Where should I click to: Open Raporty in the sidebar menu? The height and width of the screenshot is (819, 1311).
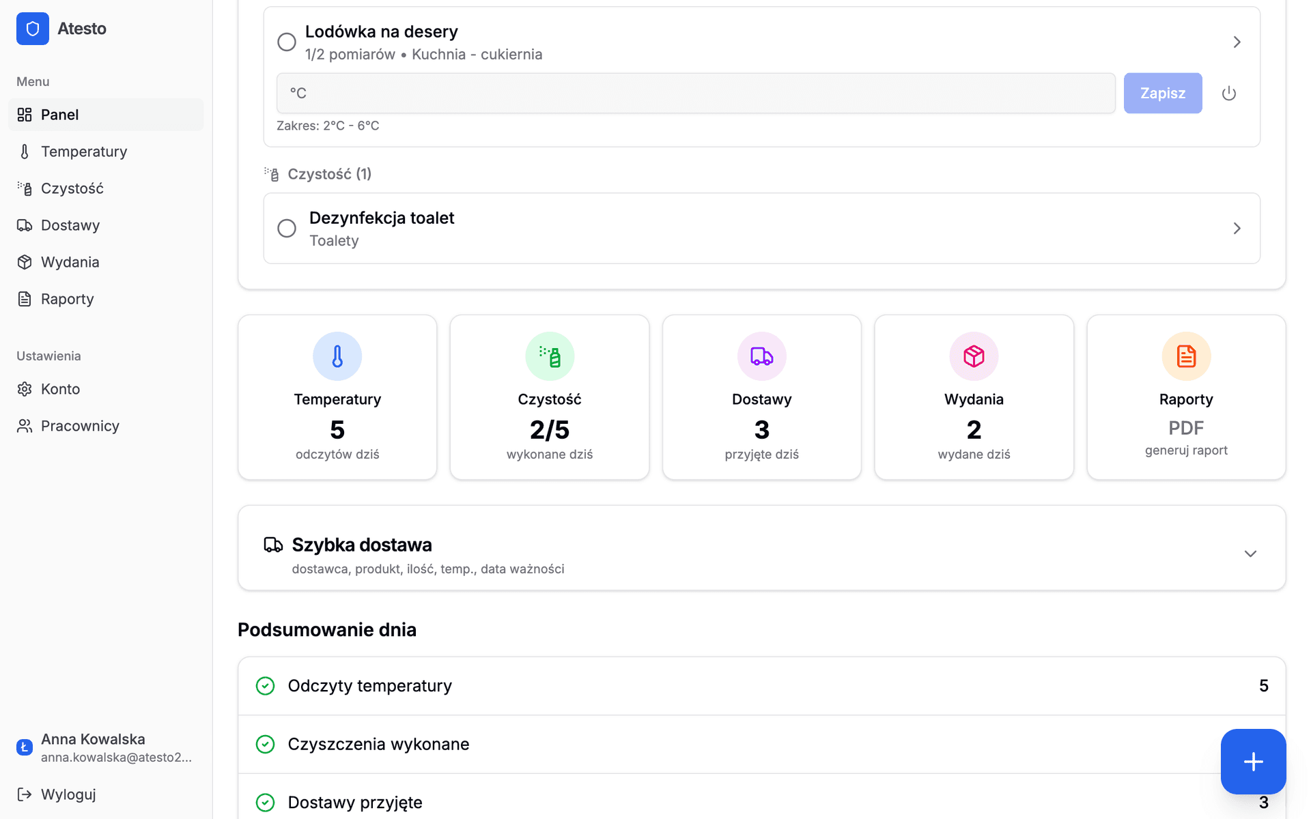click(x=67, y=299)
